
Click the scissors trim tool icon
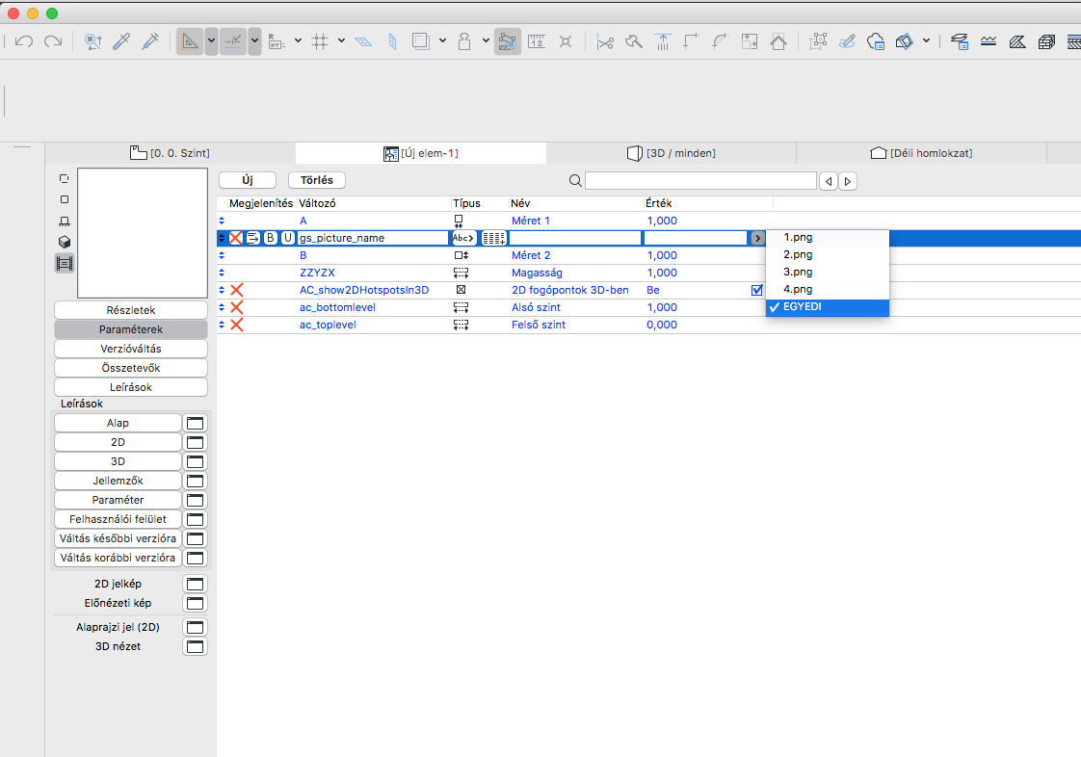pyautogui.click(x=605, y=41)
